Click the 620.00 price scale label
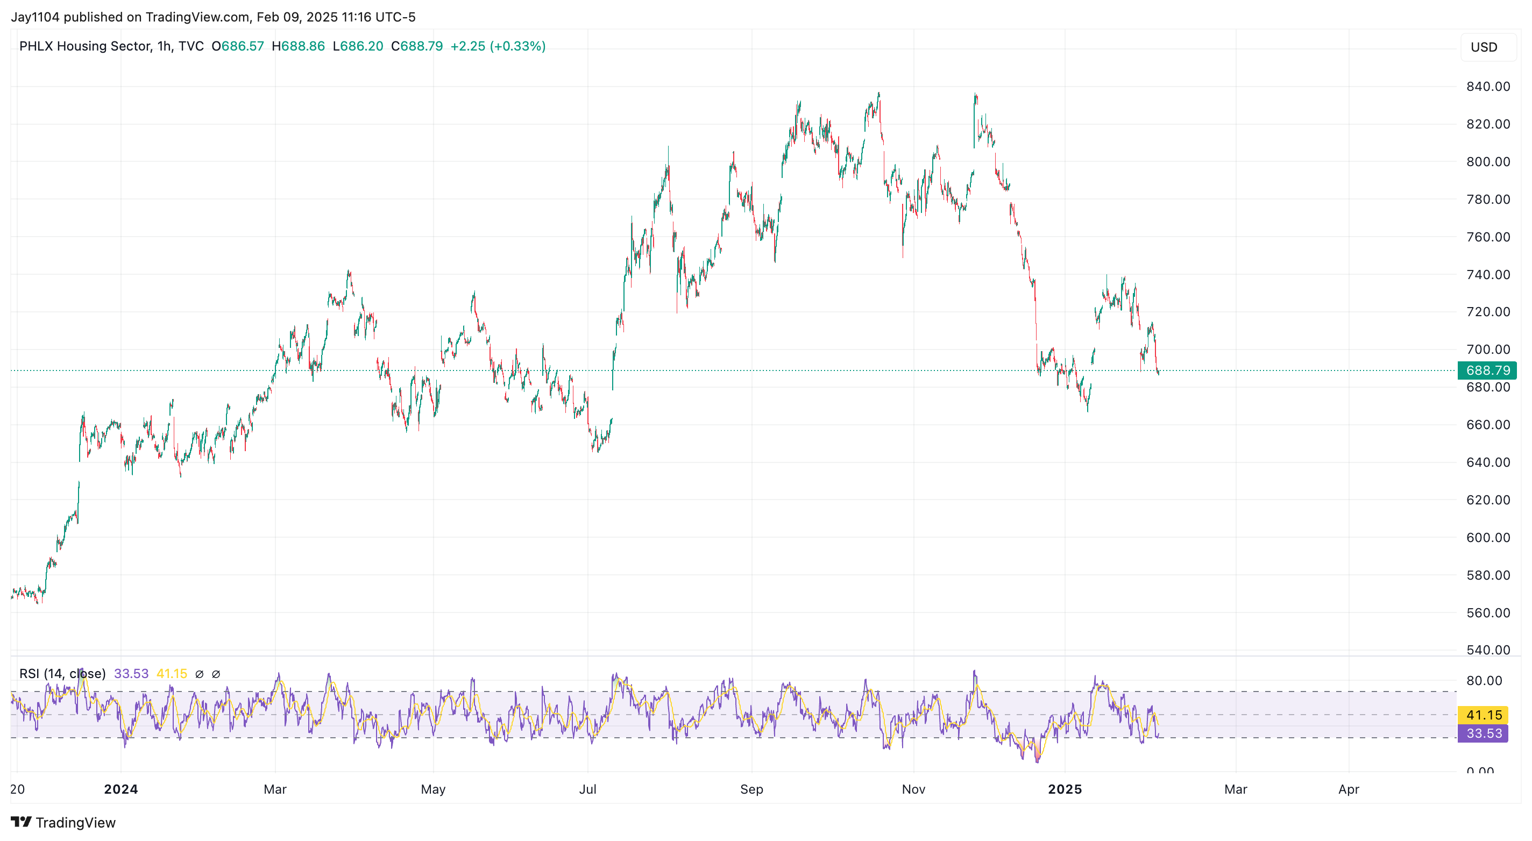Screen dimensions: 1532x841 pyautogui.click(x=1488, y=500)
